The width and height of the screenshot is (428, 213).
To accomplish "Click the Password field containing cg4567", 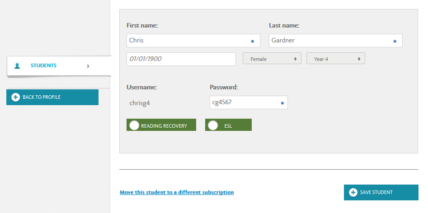I will pos(249,102).
